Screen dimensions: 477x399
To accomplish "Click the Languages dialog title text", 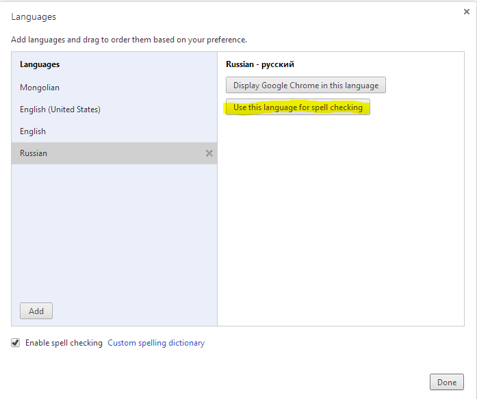I will pyautogui.click(x=34, y=16).
